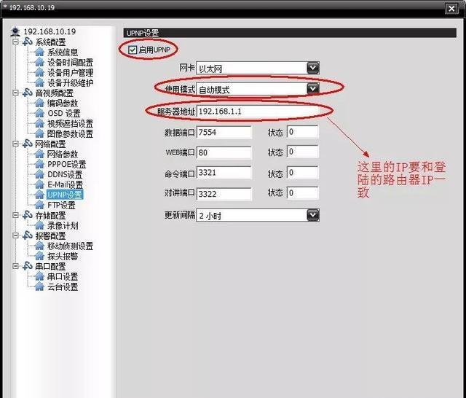Select 网络参数 in the tree

[x=63, y=154]
